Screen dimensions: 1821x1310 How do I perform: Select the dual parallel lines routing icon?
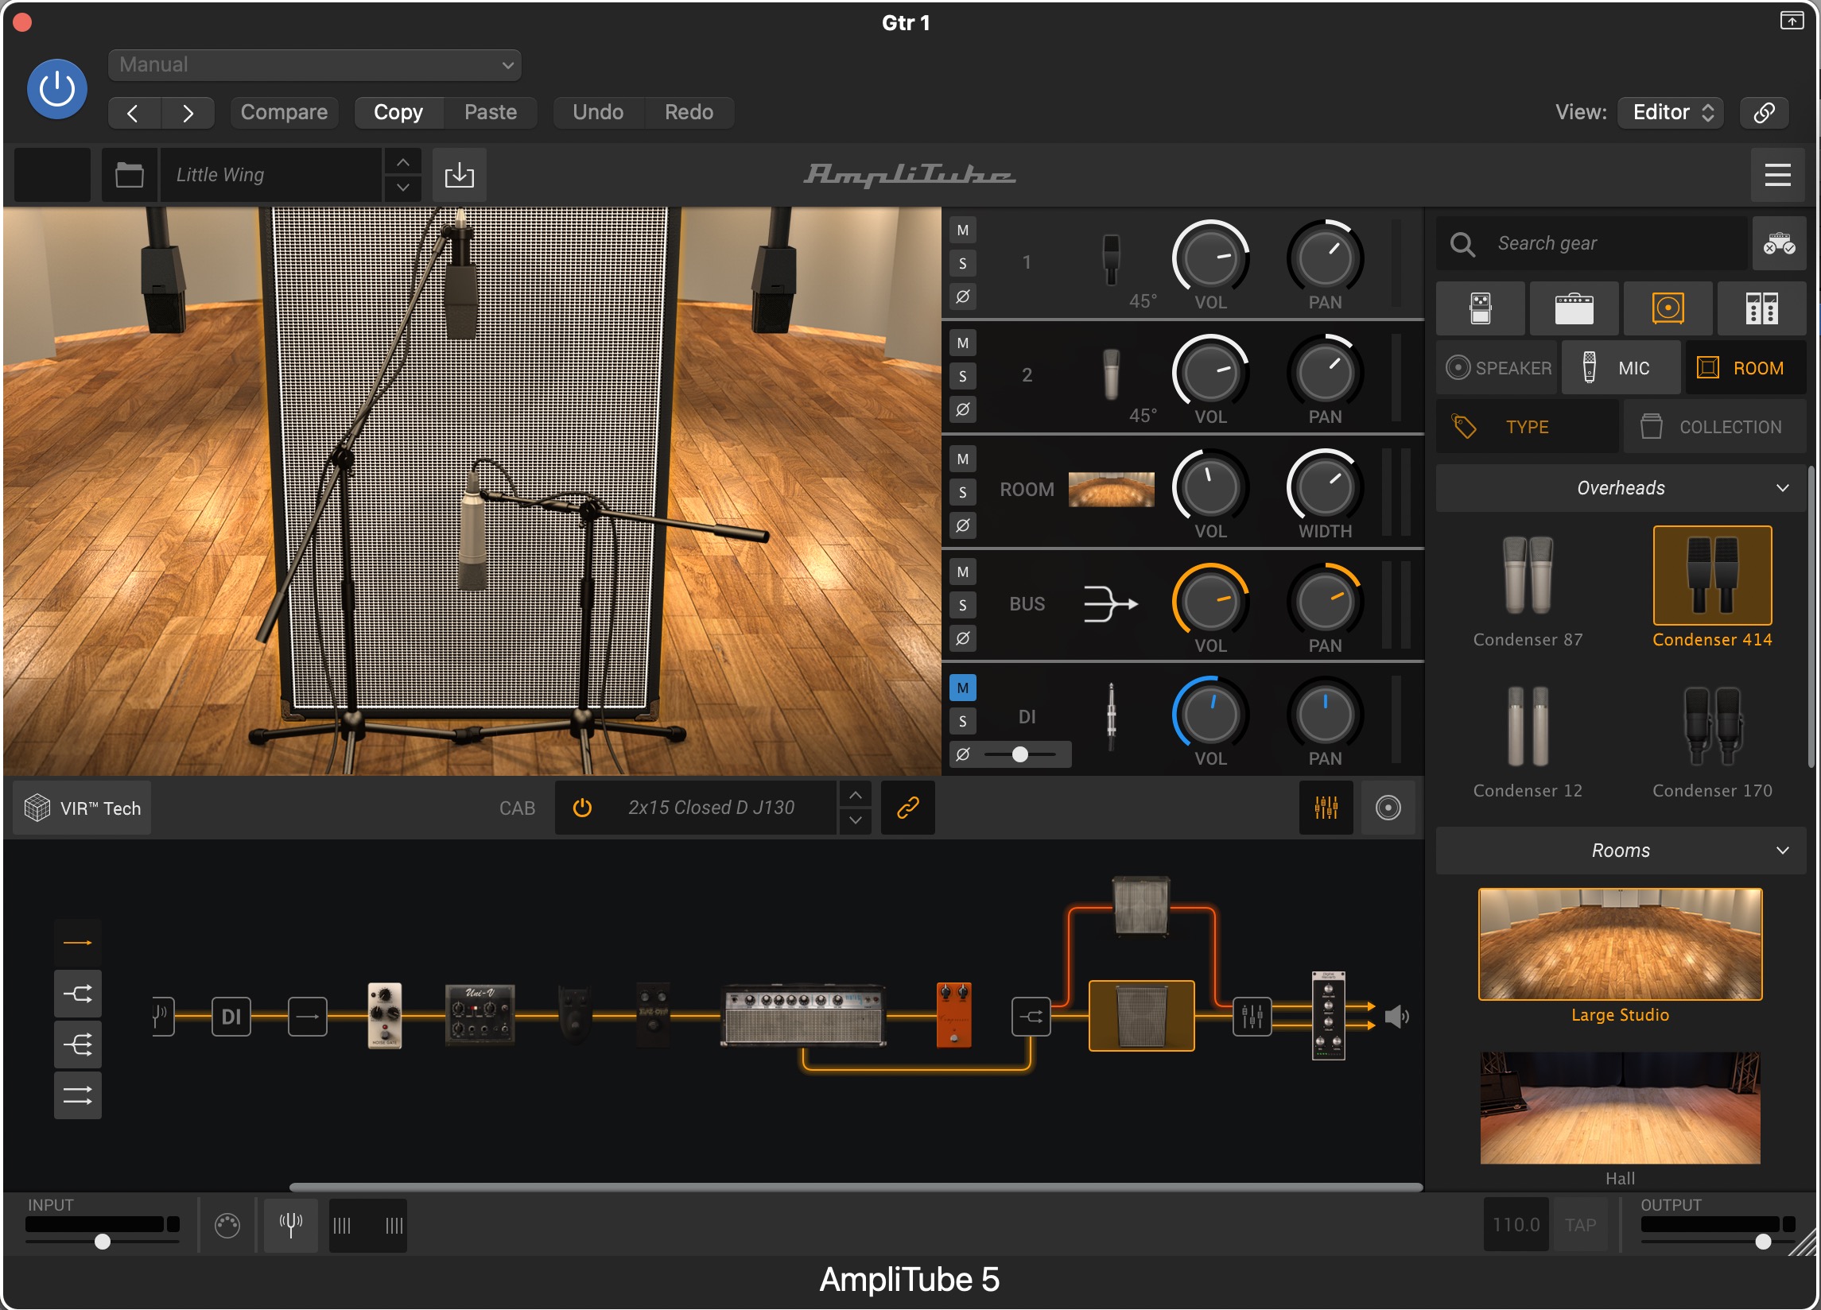(78, 1095)
